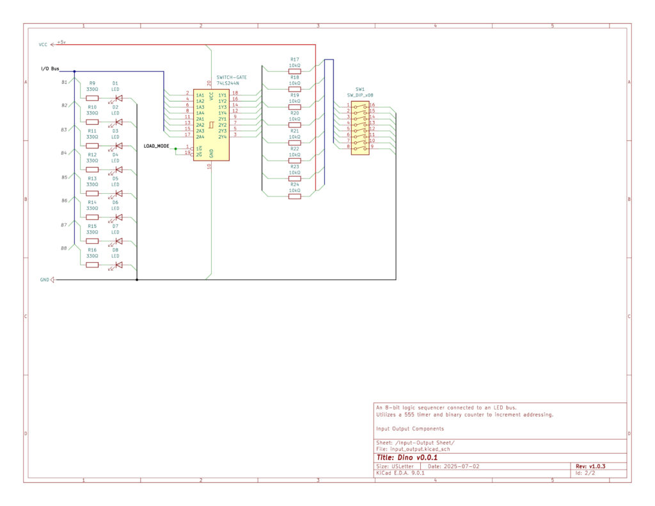Click the B1 bus entry label
Screen dimensions: 655x506
click(64, 83)
